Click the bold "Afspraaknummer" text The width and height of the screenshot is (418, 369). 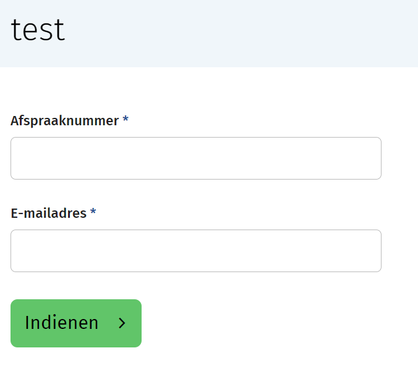coord(64,121)
